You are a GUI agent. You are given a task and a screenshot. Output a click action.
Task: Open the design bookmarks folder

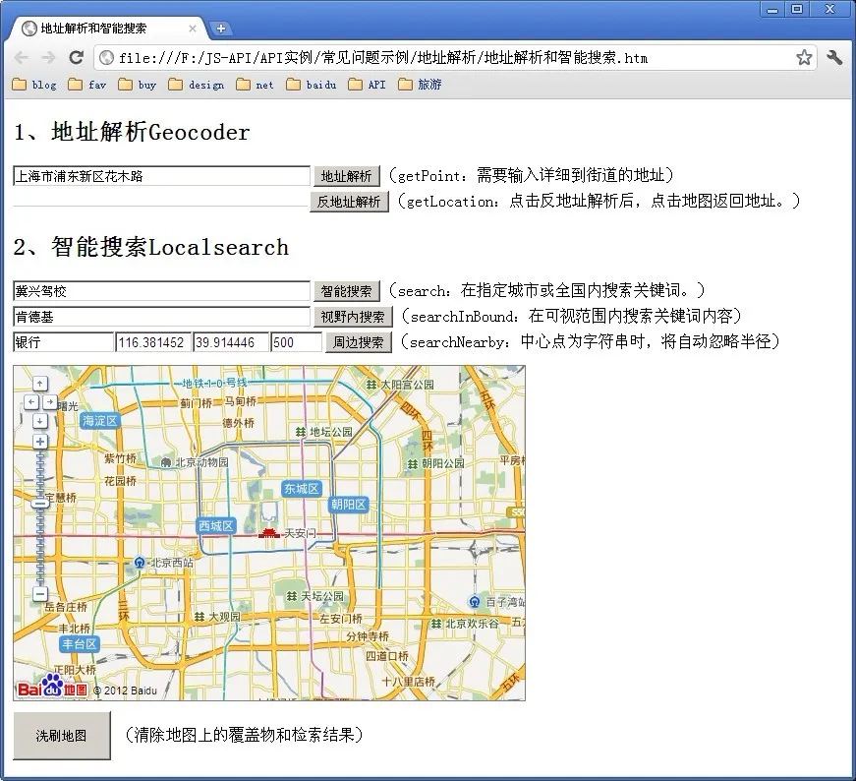(x=197, y=85)
